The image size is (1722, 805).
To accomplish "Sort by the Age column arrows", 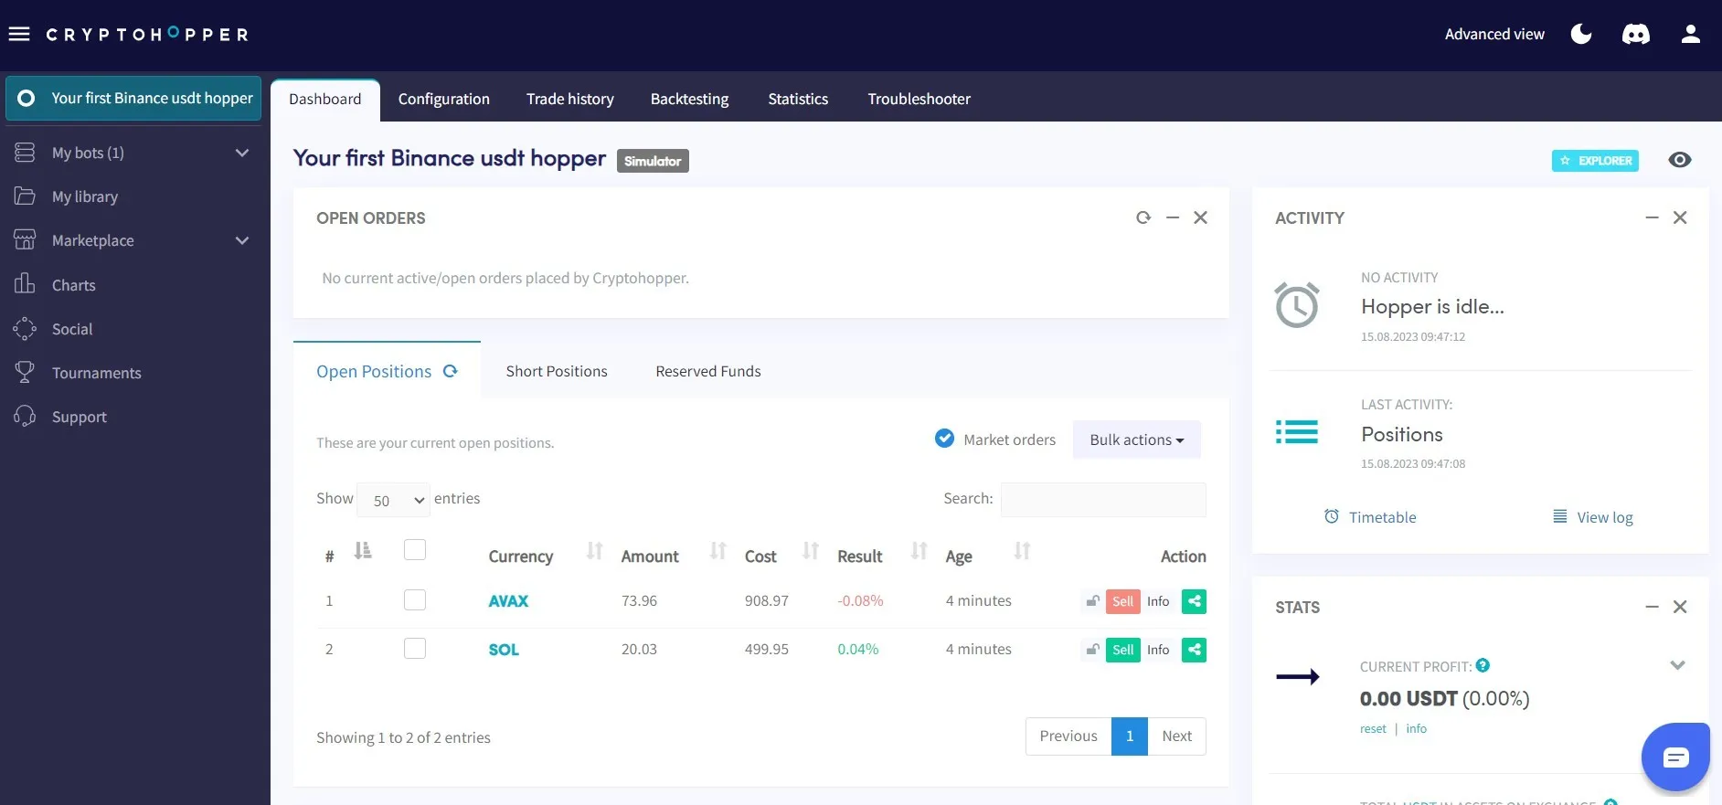I will pyautogui.click(x=1023, y=551).
